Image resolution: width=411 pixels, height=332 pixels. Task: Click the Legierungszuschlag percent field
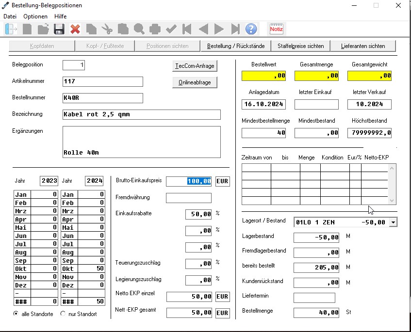point(198,280)
